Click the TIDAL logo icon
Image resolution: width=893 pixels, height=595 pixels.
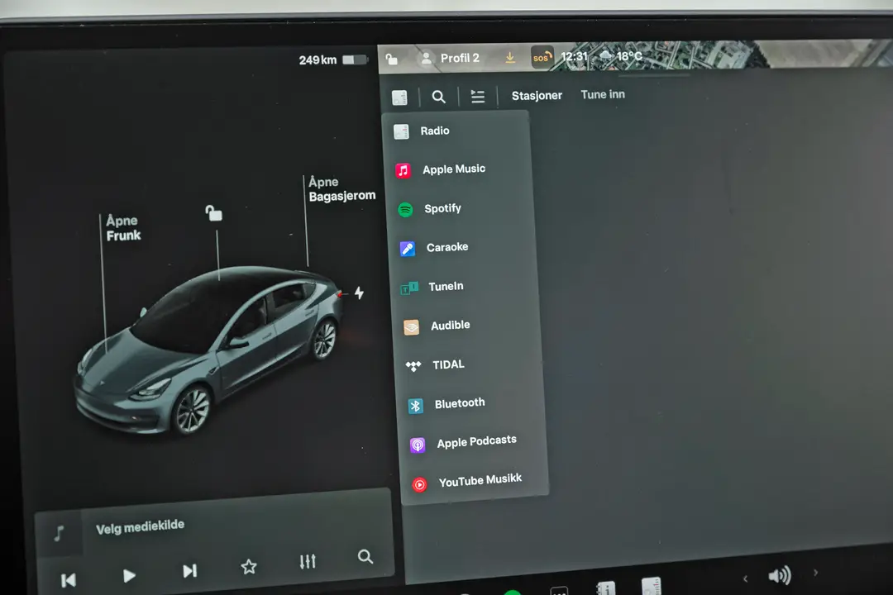tap(413, 366)
